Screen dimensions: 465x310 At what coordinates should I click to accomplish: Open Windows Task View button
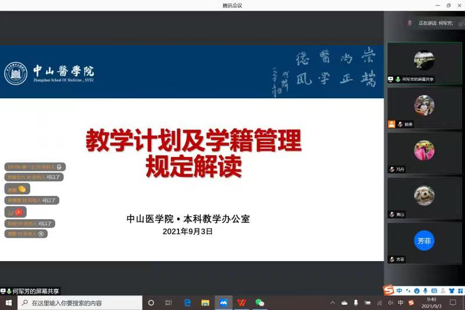pos(169,303)
